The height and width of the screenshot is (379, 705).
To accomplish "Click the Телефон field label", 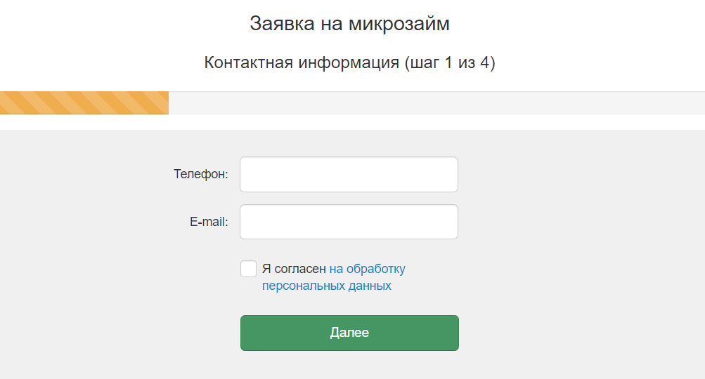I will [x=201, y=174].
